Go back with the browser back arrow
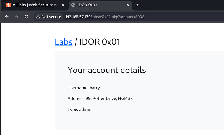The height and width of the screenshot is (135, 224). 7,17
